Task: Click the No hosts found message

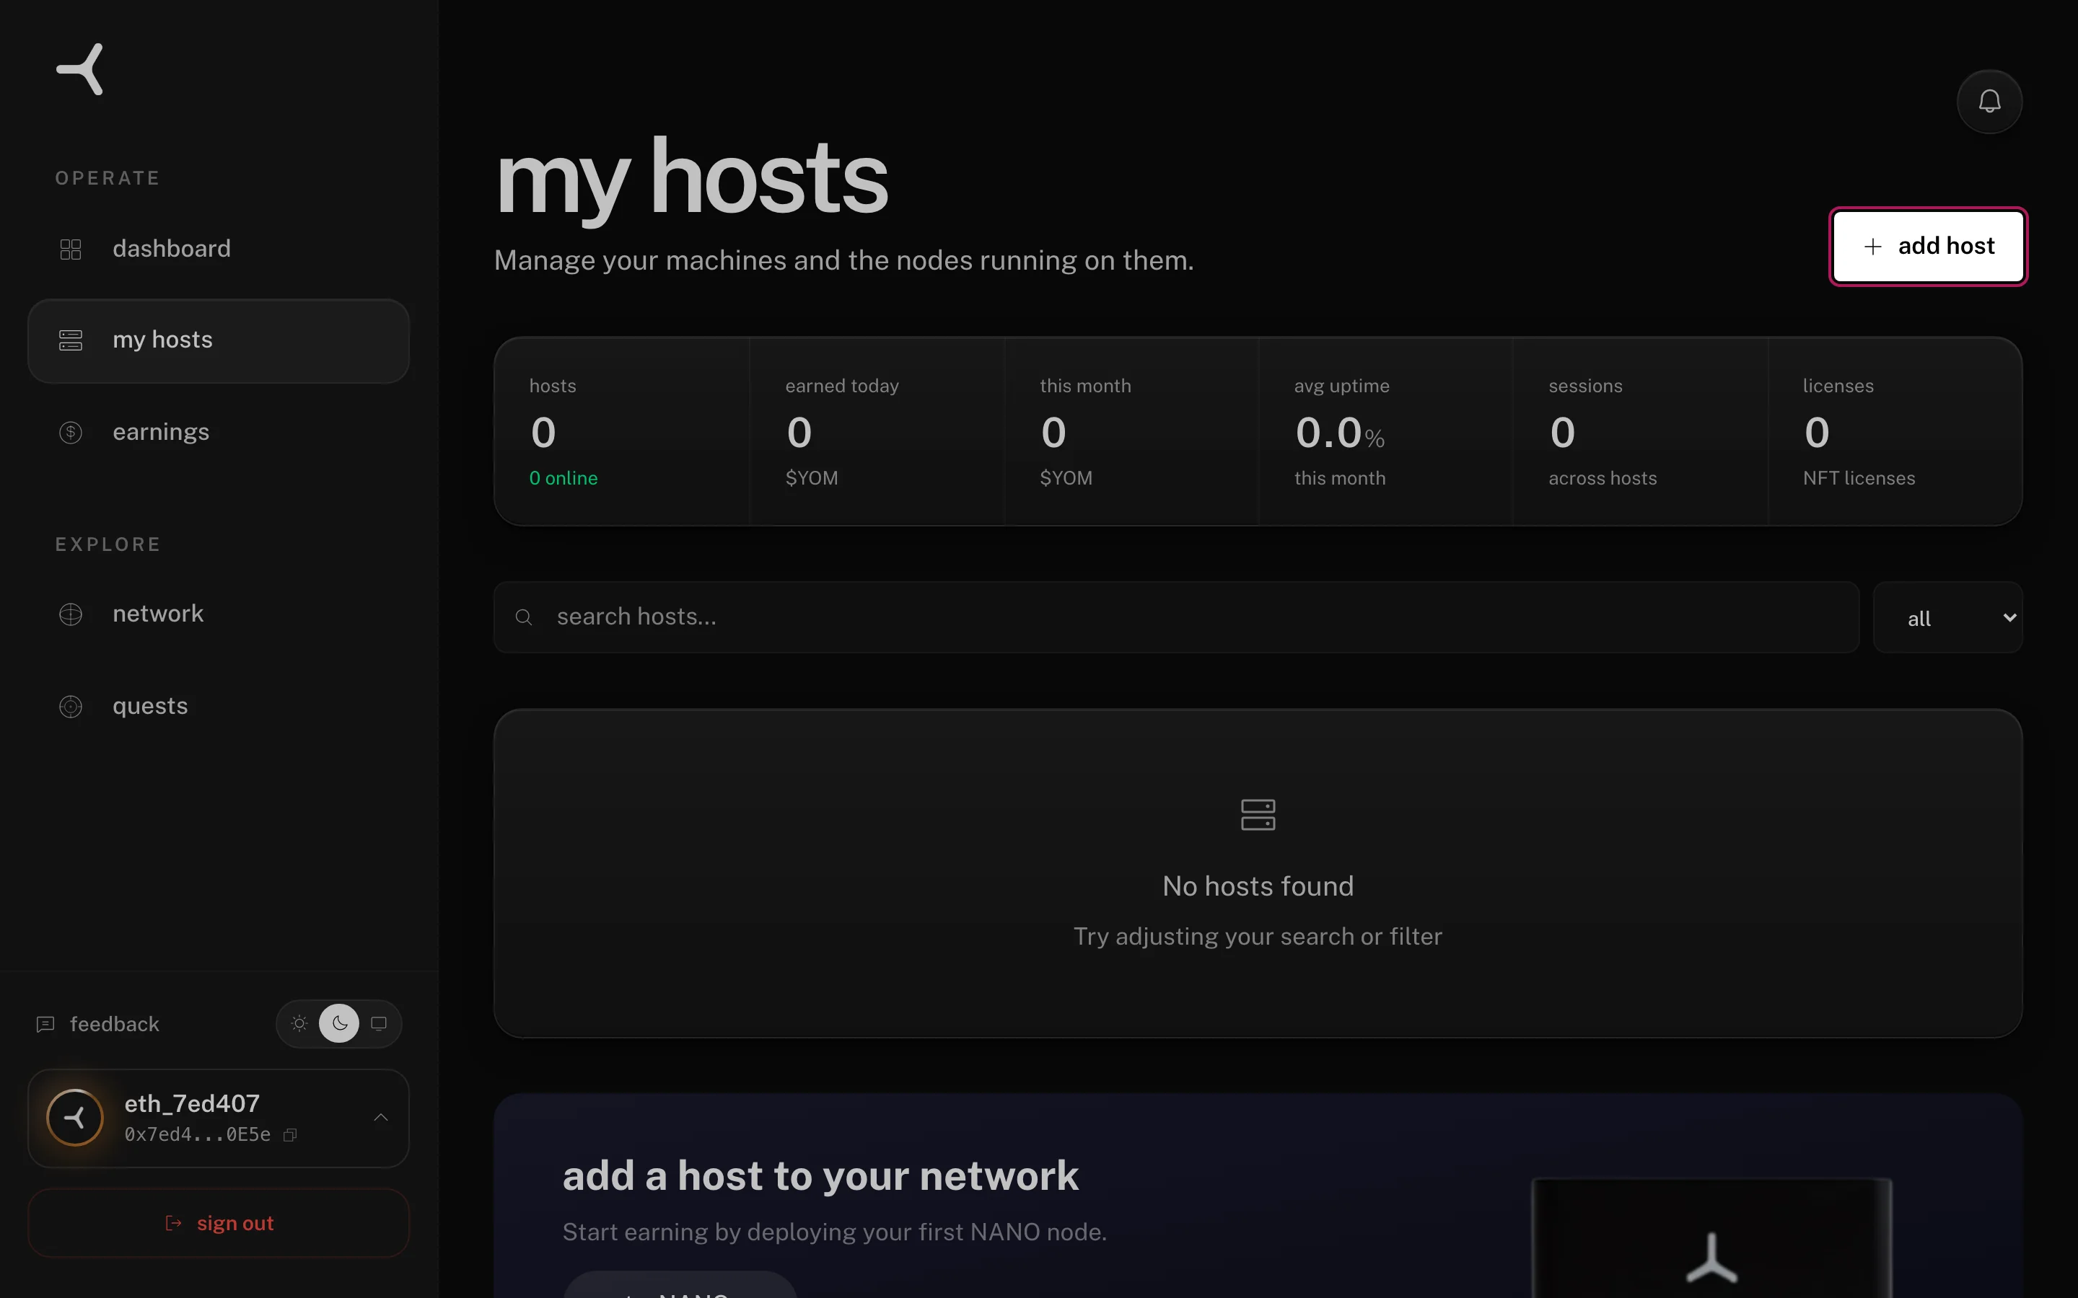Action: coord(1258,886)
